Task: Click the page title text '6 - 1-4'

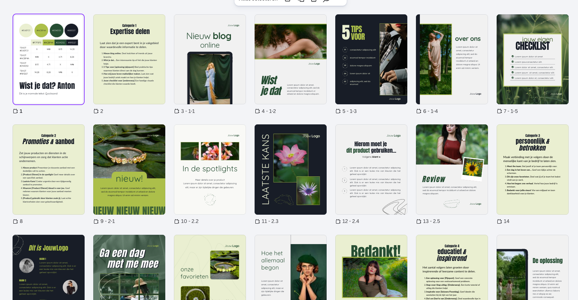Action: tap(431, 111)
